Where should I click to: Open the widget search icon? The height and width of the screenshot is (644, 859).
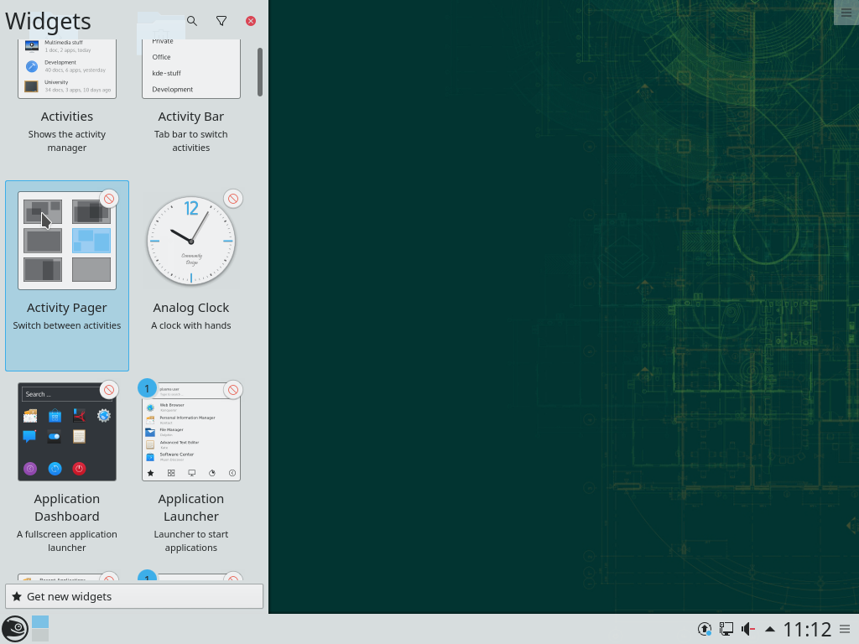coord(192,21)
